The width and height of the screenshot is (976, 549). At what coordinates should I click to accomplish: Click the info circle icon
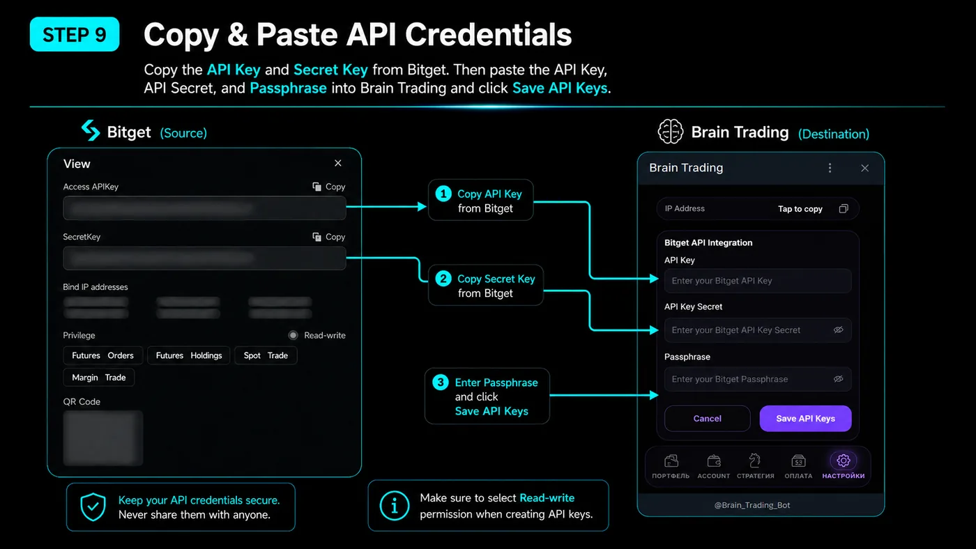pos(395,506)
